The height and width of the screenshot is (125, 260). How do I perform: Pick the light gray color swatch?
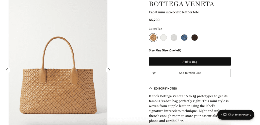click(174, 38)
